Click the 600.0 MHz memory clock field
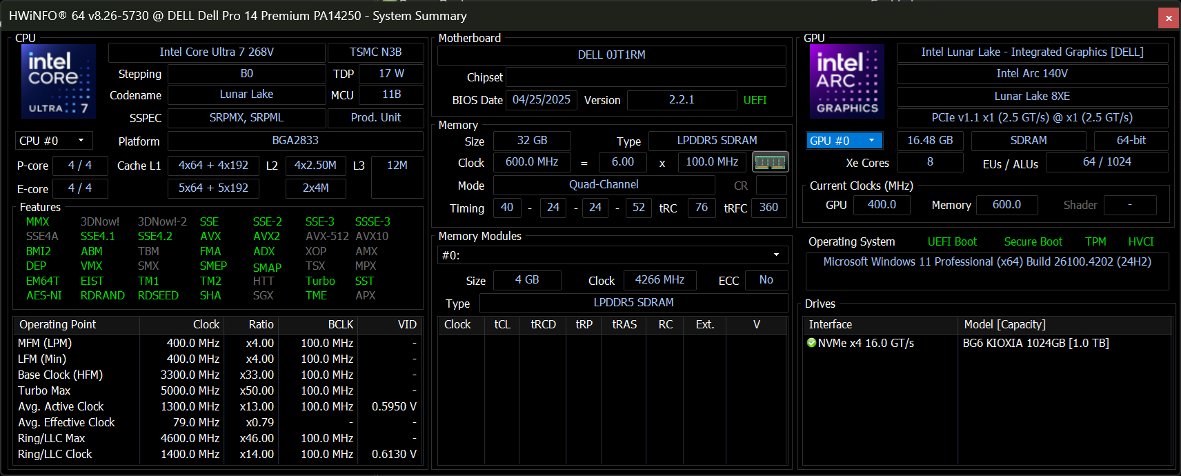 [532, 162]
